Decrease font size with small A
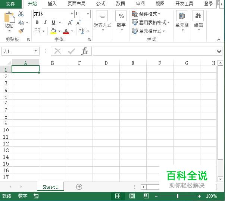This screenshot has height=201, width=225. [78, 22]
